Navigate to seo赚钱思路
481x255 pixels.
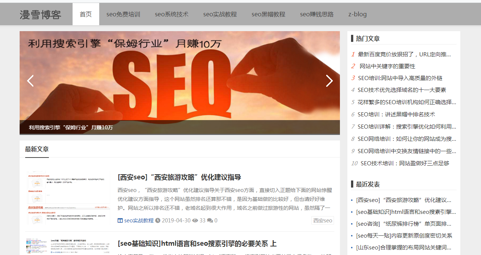(317, 14)
